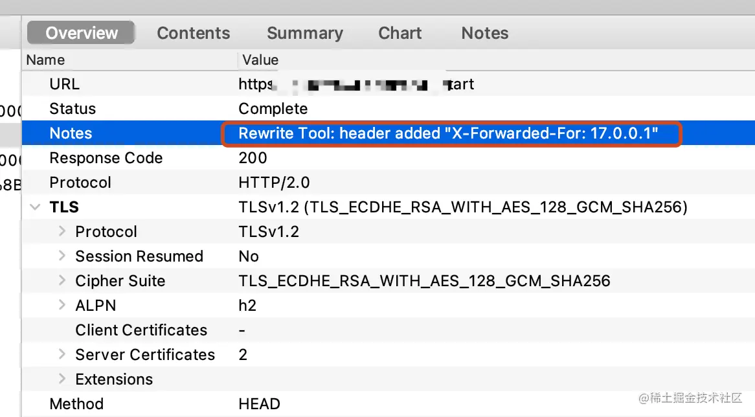Viewport: 755px width, 417px height.
Task: Collapse the TLS section chevron
Action: (x=35, y=207)
